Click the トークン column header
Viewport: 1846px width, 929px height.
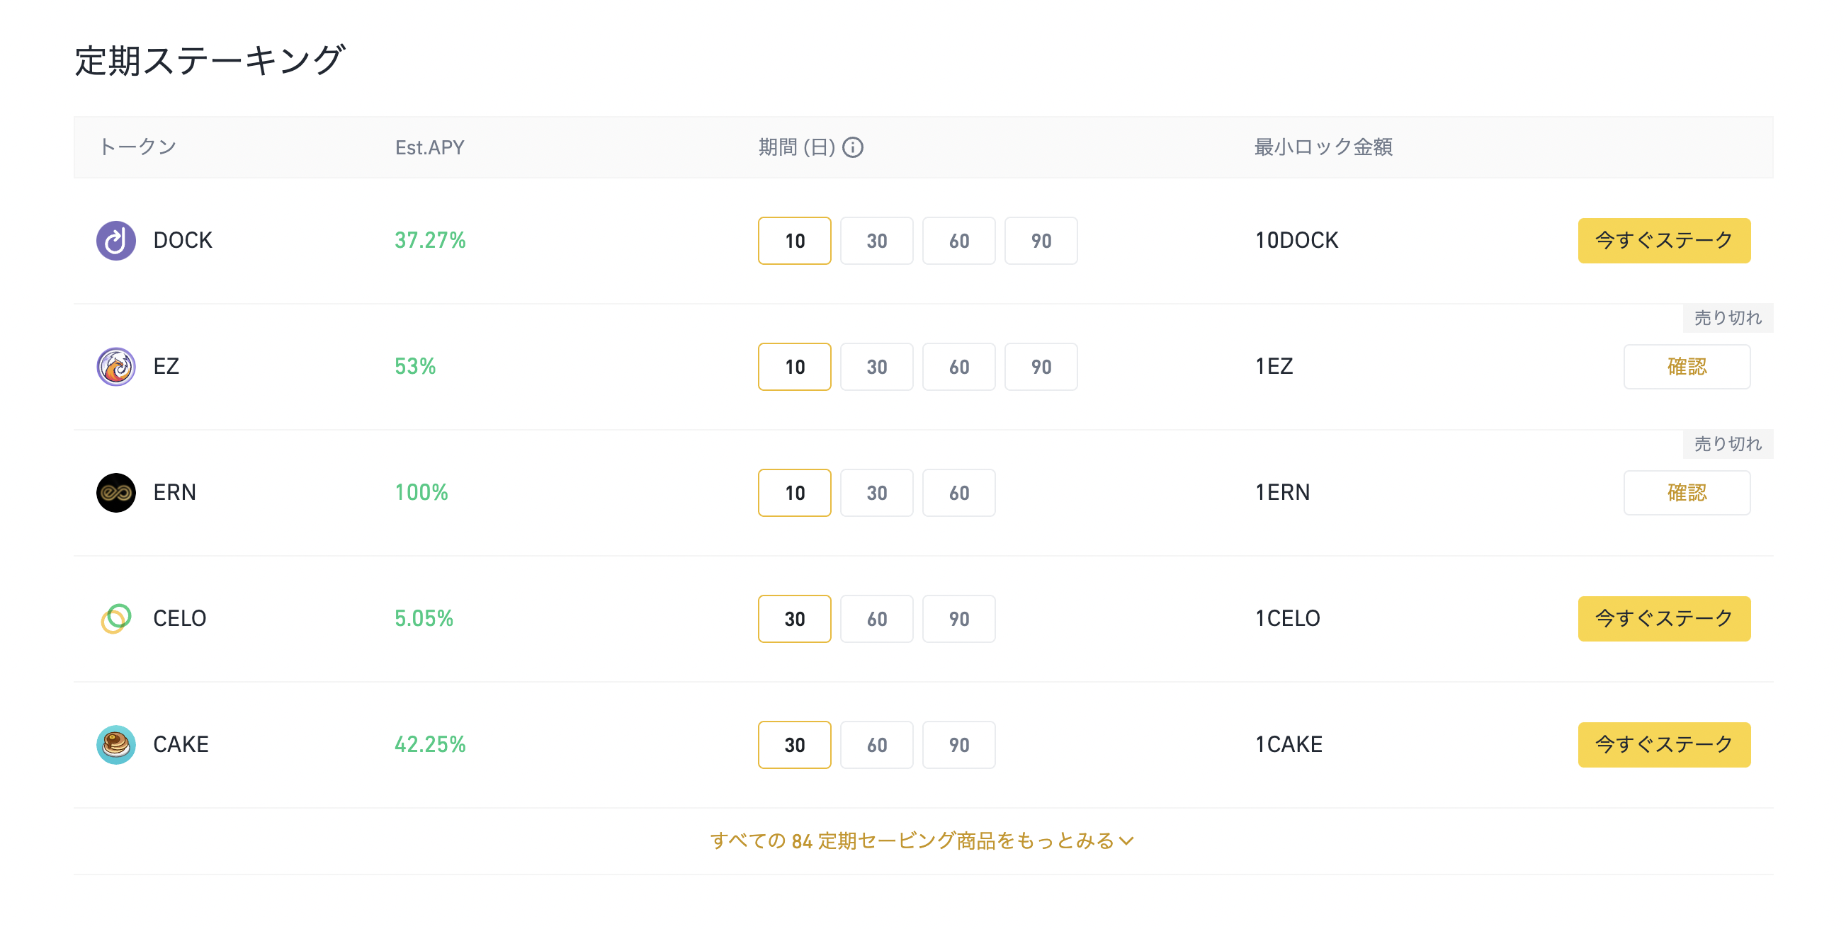tap(137, 147)
